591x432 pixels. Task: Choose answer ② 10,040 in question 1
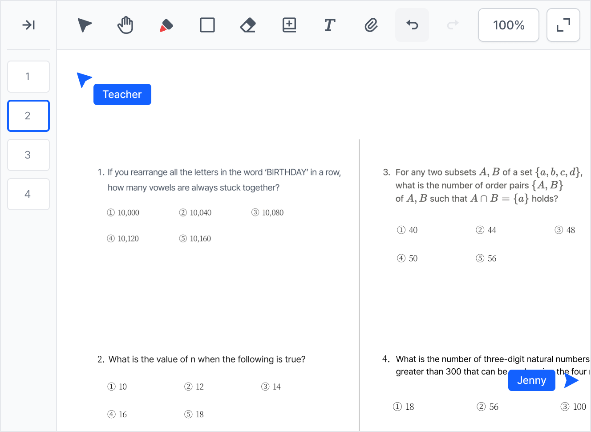195,213
